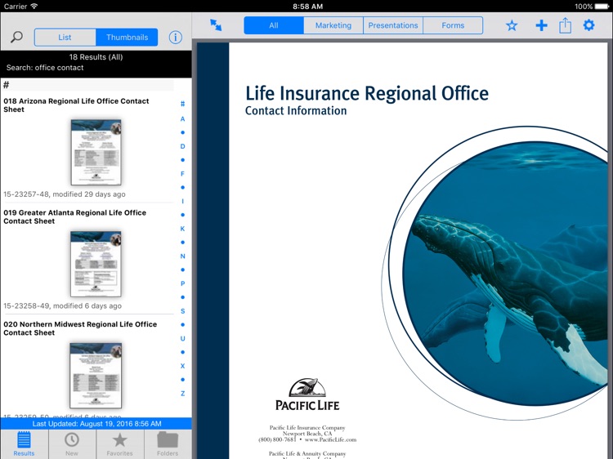Tap the 8:58 AM clock
The image size is (613, 459).
click(x=307, y=7)
